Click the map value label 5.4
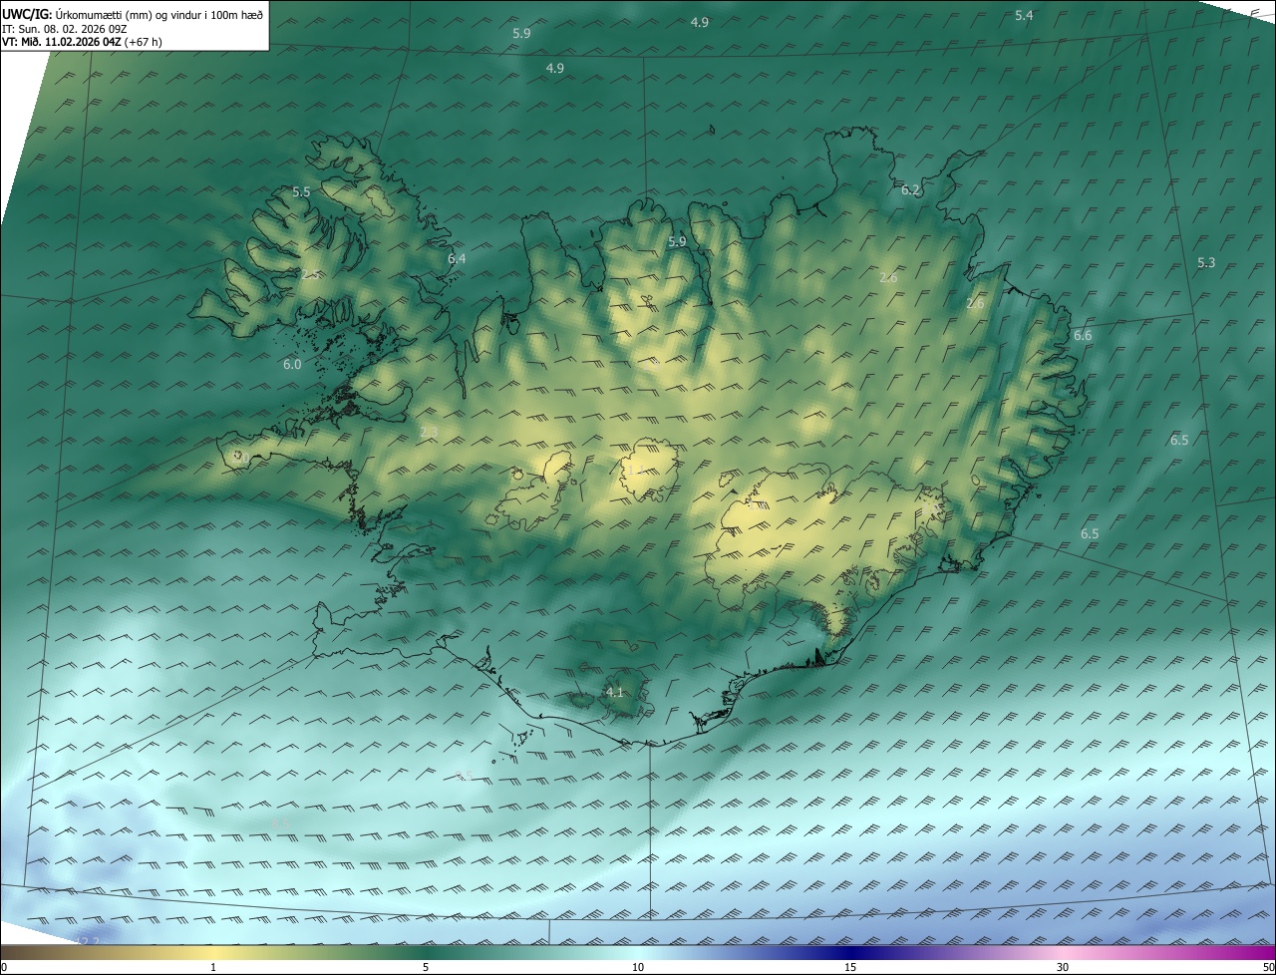1276x975 pixels. pyautogui.click(x=1024, y=15)
